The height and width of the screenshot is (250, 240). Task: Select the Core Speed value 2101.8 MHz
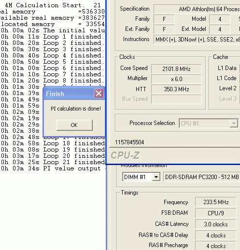pyautogui.click(x=176, y=69)
